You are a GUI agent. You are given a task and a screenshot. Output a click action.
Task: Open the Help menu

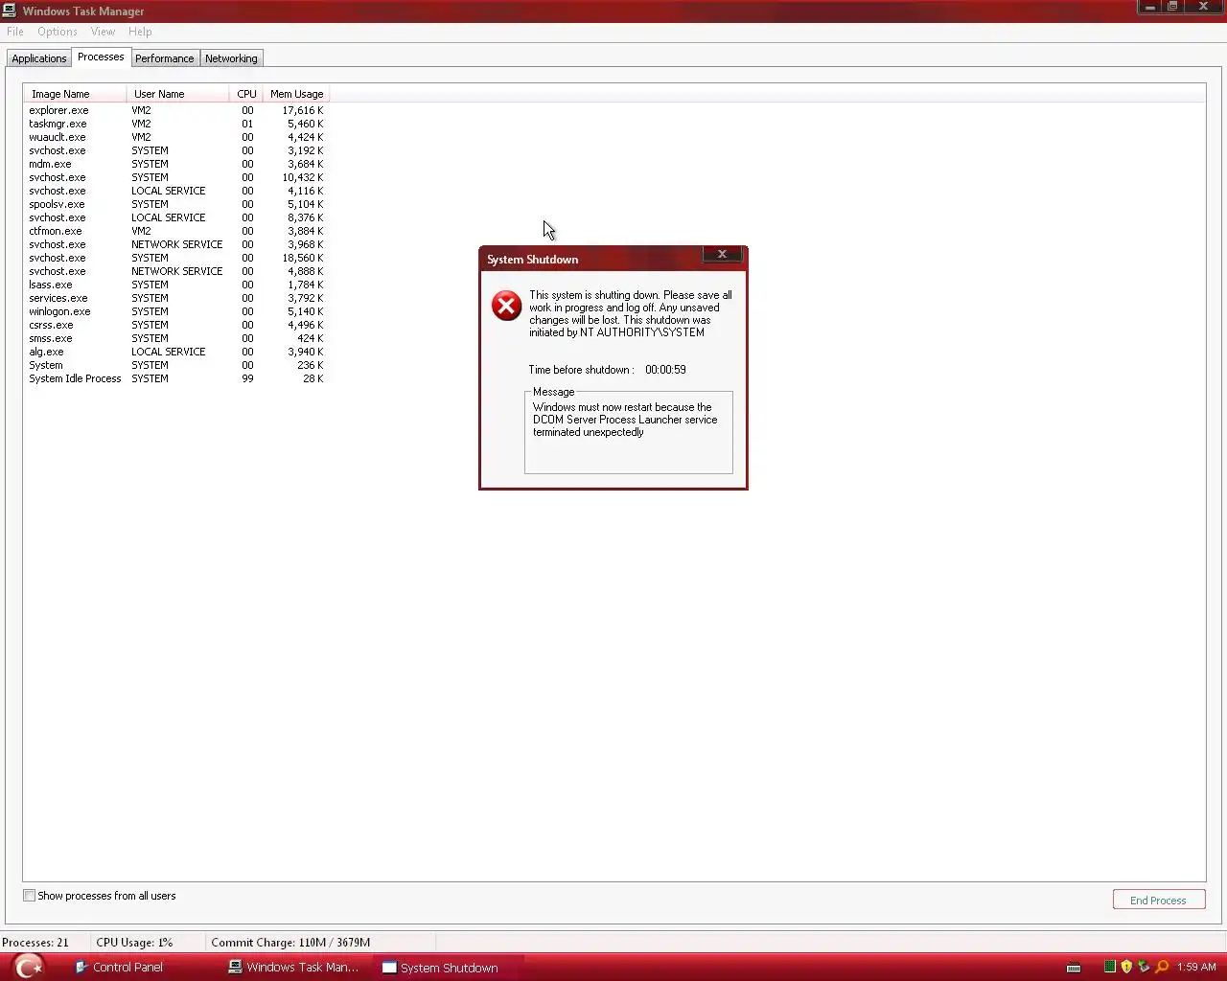pos(140,32)
